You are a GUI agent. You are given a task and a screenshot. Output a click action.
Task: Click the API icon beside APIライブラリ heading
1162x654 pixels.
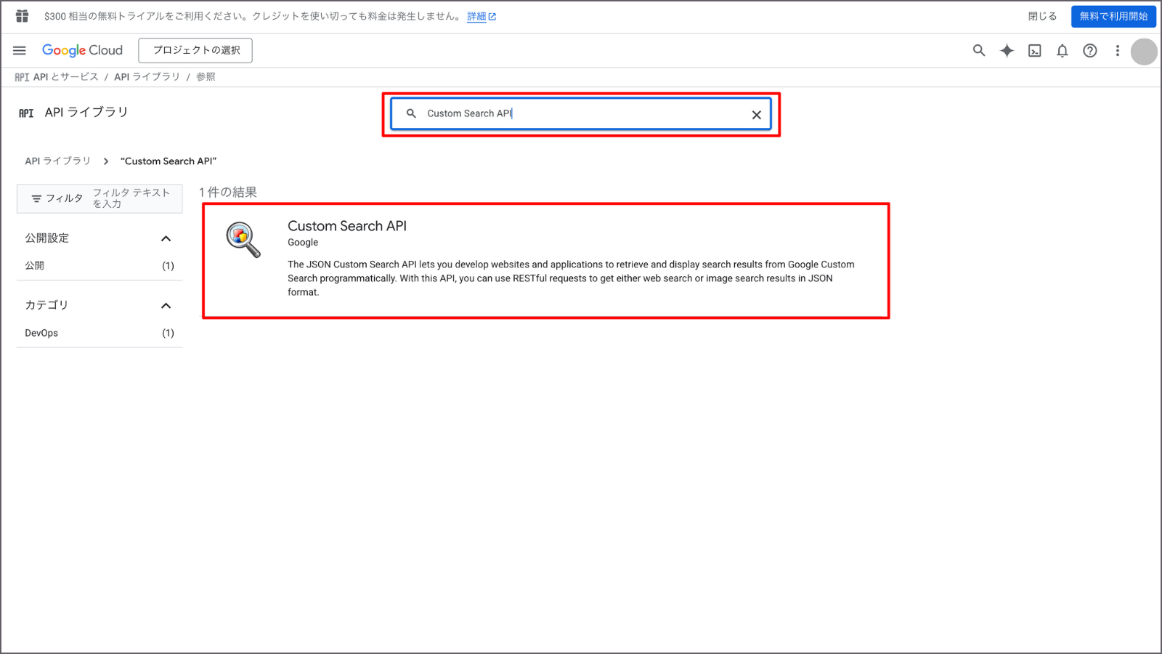pos(26,113)
